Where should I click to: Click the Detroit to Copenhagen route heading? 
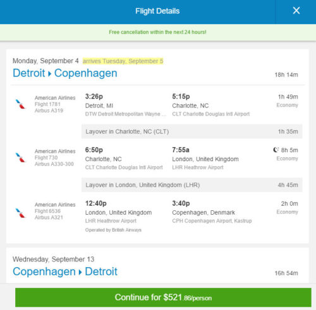point(65,73)
